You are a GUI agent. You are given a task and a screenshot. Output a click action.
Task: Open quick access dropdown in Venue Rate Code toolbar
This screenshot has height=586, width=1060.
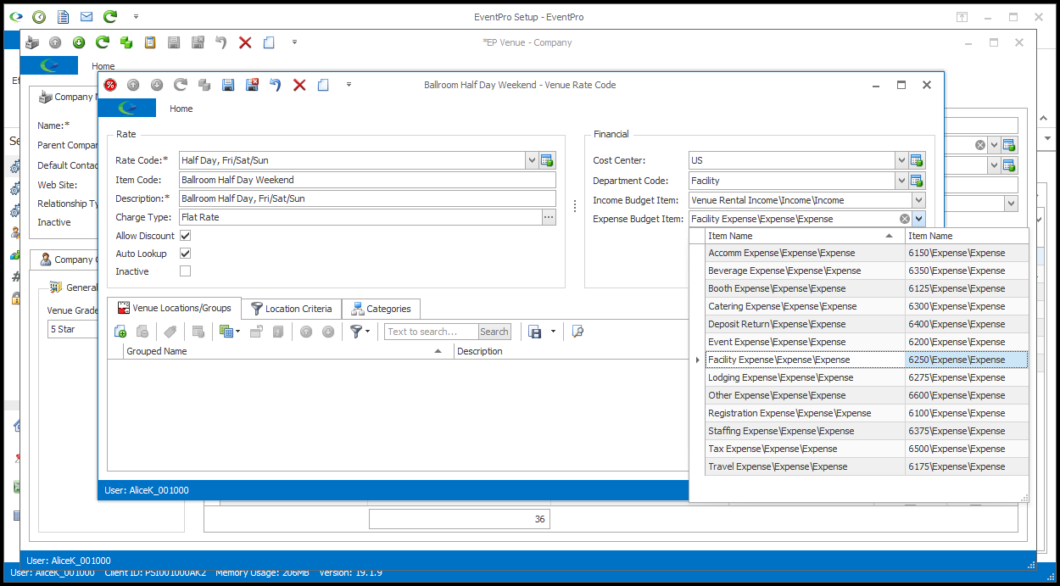click(349, 85)
